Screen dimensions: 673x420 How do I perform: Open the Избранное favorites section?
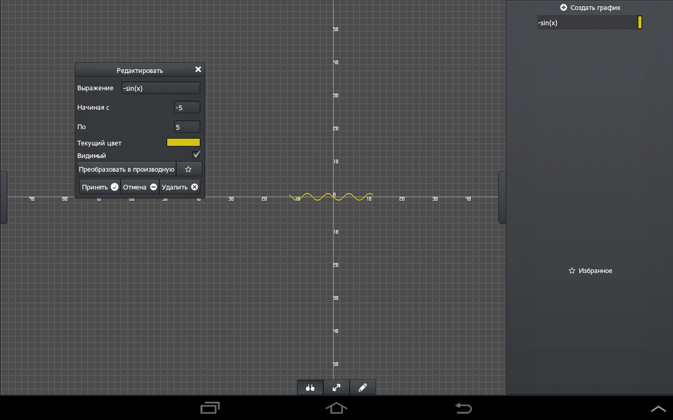(x=590, y=271)
